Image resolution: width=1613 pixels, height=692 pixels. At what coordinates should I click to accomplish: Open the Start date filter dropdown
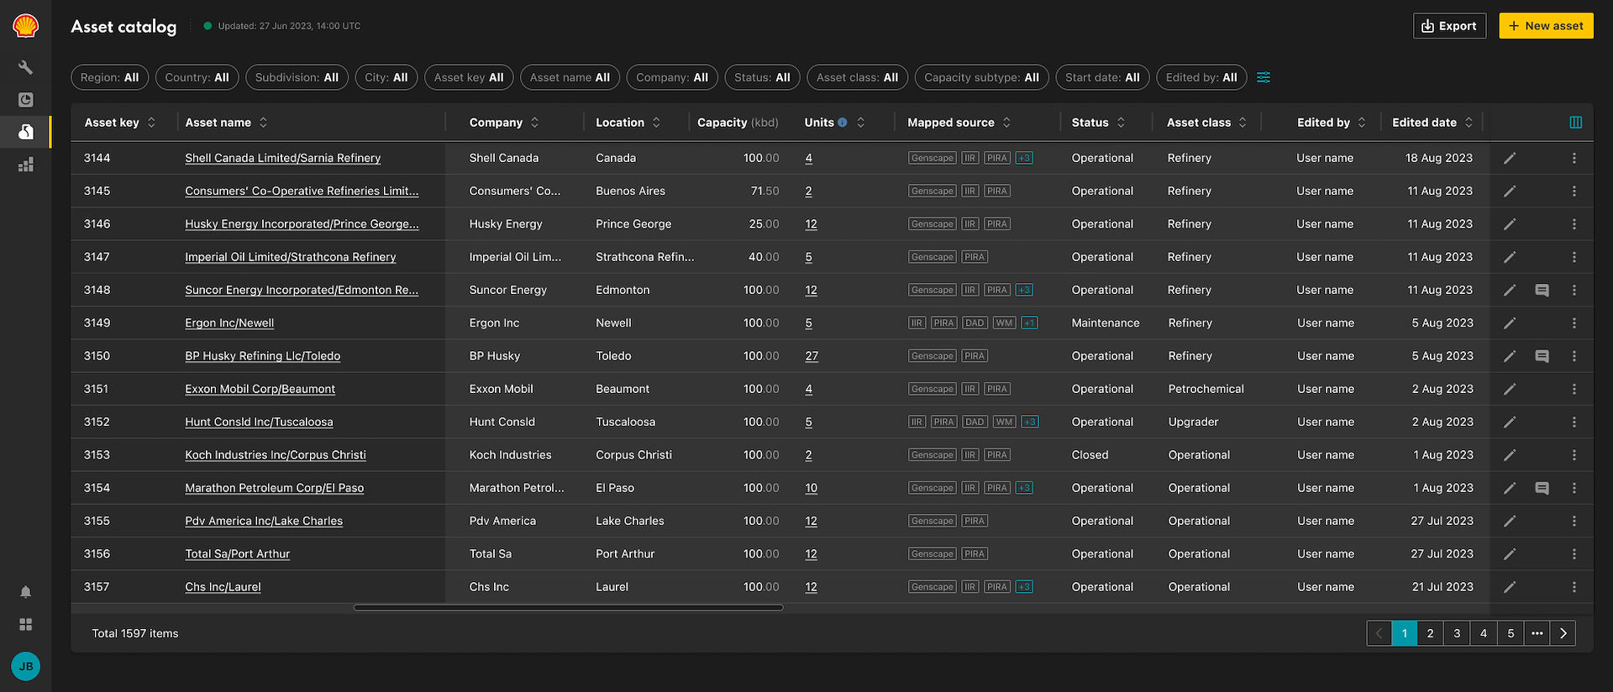(x=1102, y=77)
